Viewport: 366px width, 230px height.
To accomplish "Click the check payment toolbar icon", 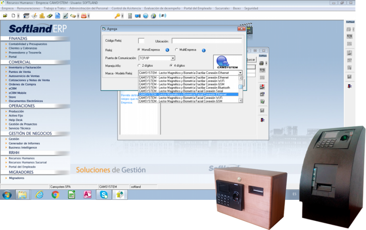I will click(73, 16).
